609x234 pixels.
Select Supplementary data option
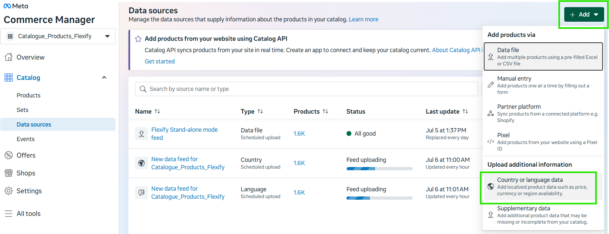pos(543,215)
